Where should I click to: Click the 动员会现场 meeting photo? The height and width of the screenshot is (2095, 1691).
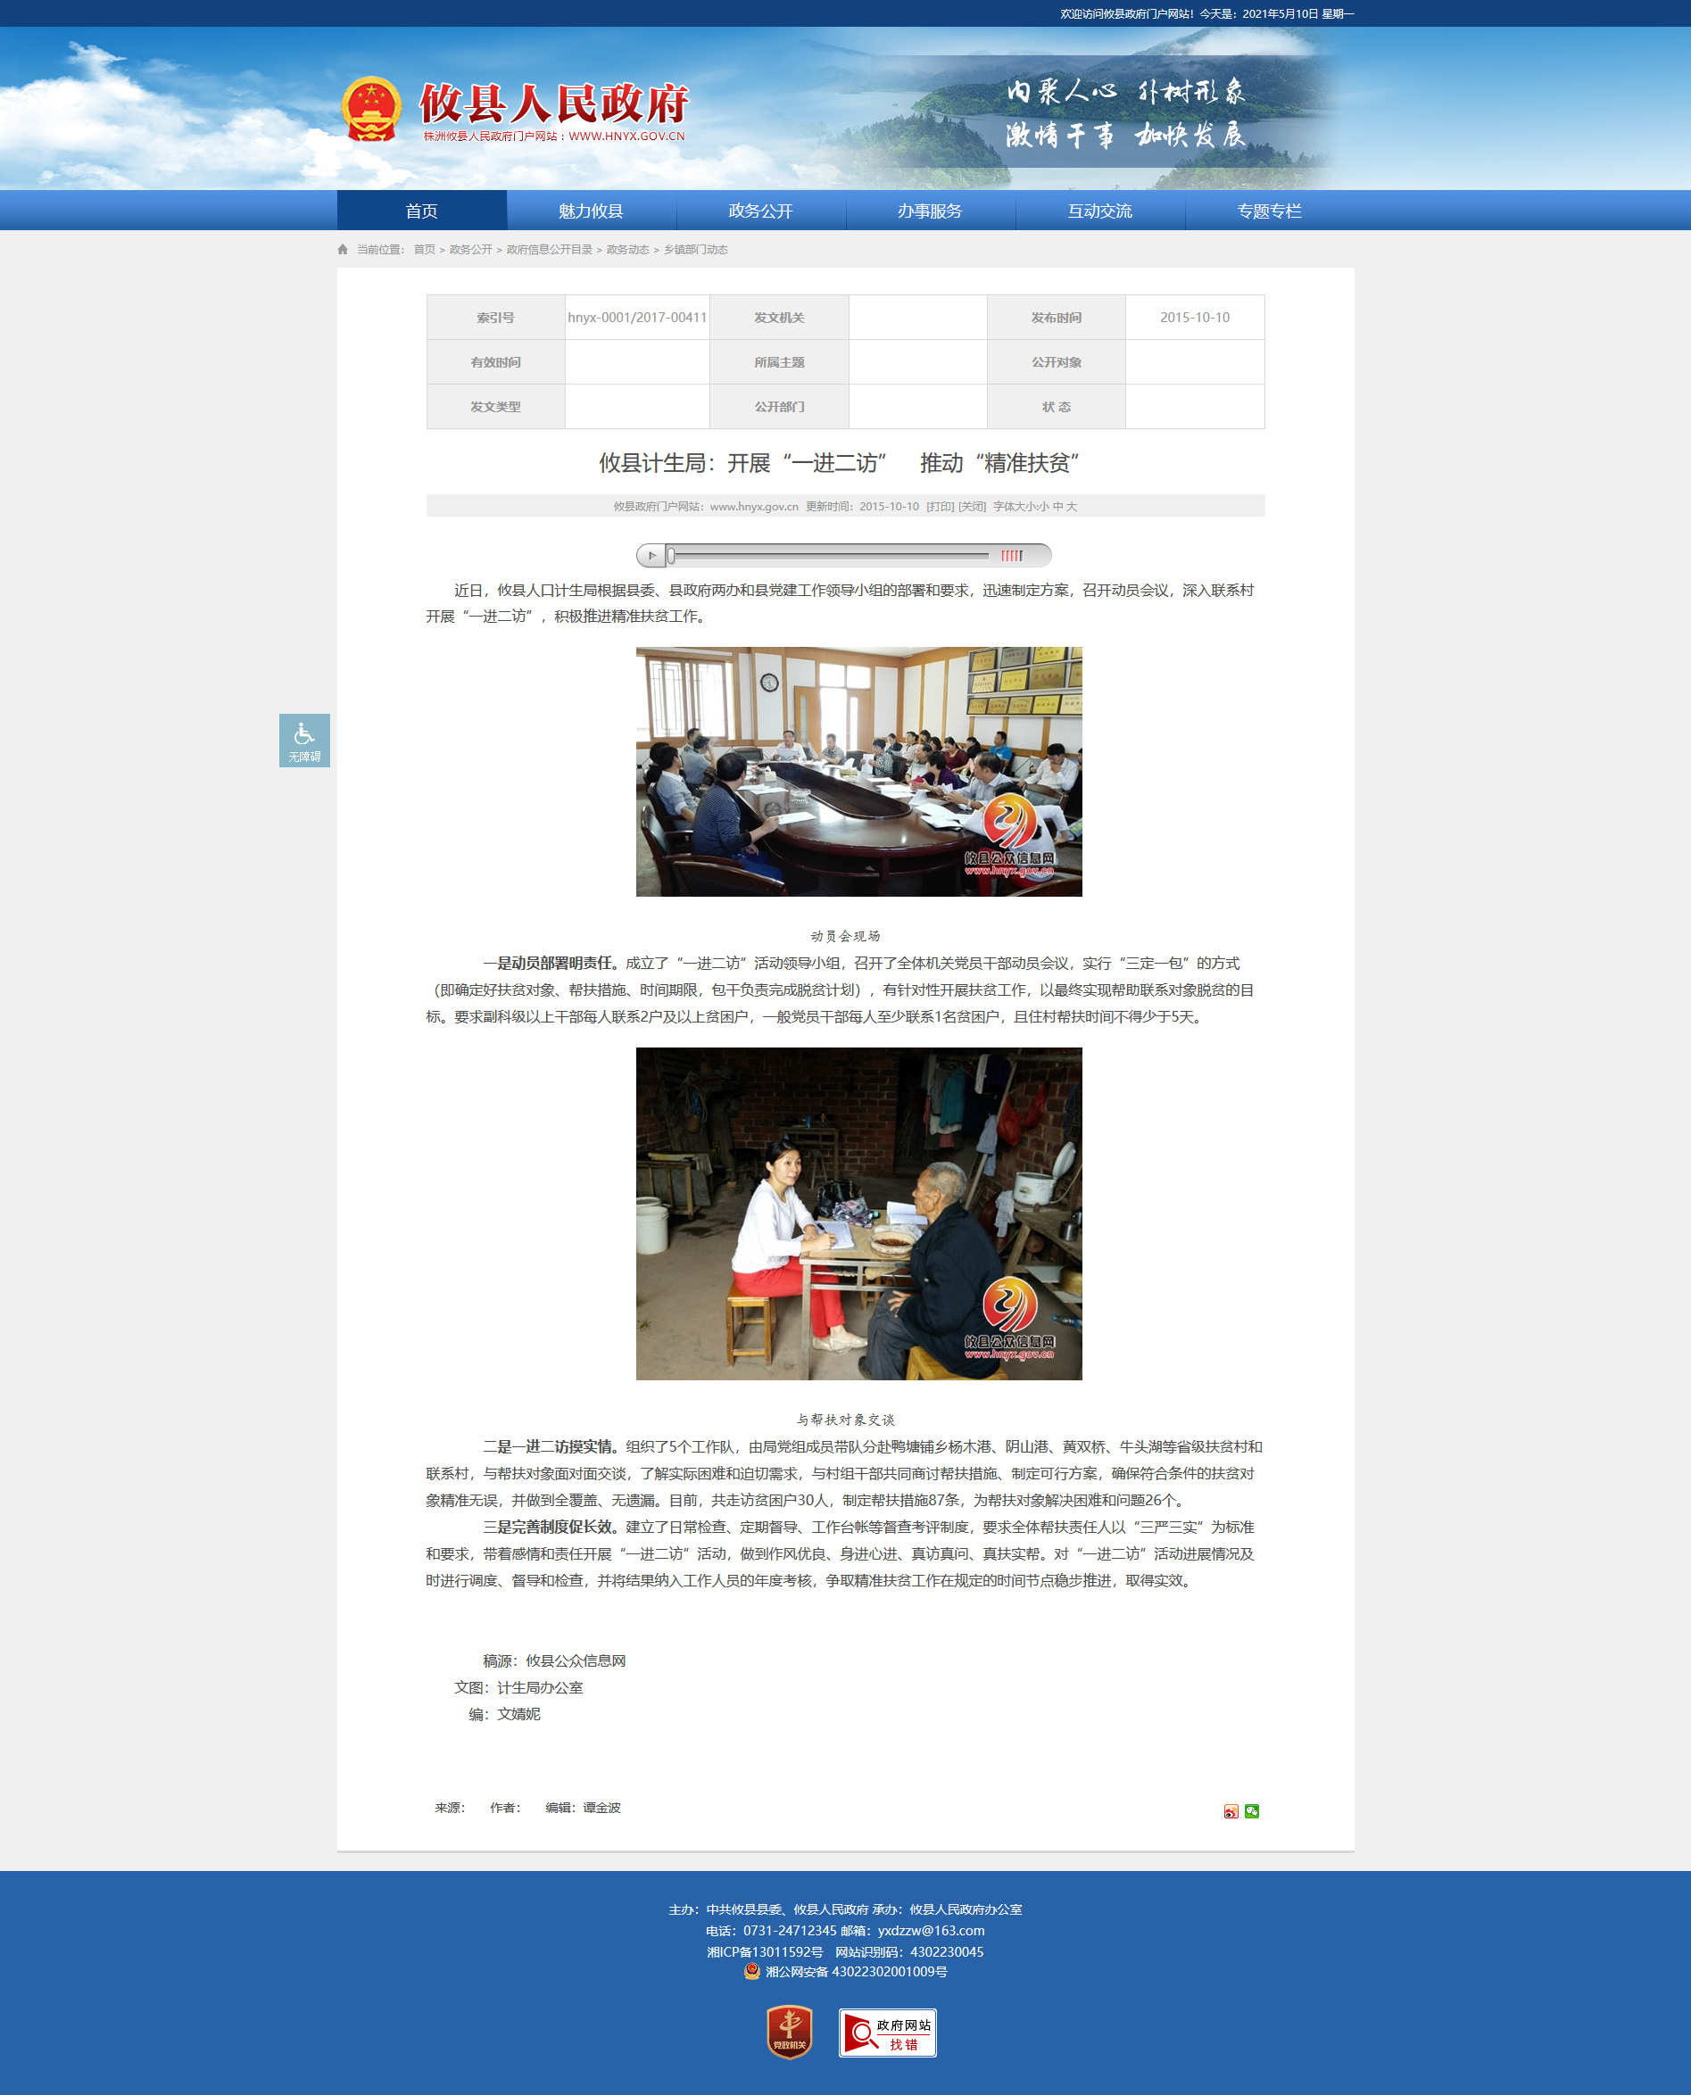pos(859,772)
